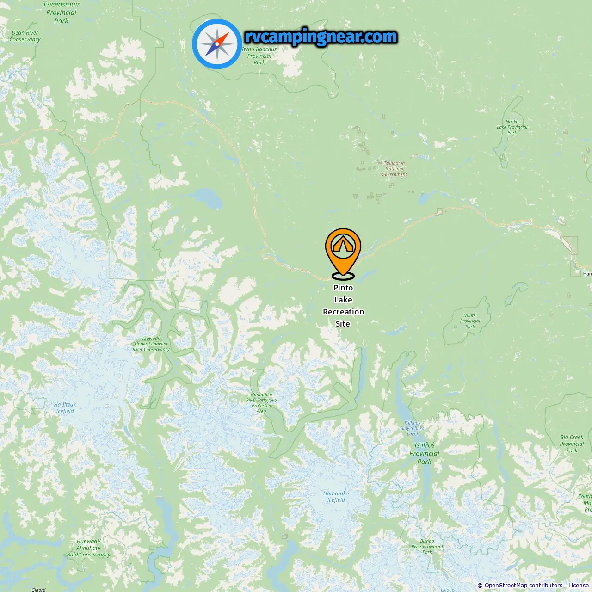The image size is (592, 592).
Task: Click Itcha Ilgachuz Provincial Park label
Action: (x=259, y=56)
